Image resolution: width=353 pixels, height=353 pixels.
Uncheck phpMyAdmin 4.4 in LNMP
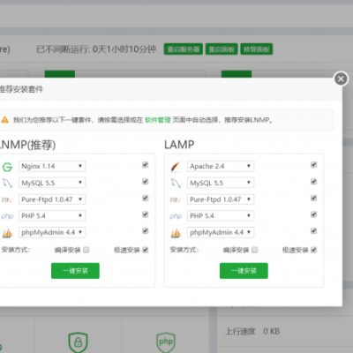click(x=145, y=231)
